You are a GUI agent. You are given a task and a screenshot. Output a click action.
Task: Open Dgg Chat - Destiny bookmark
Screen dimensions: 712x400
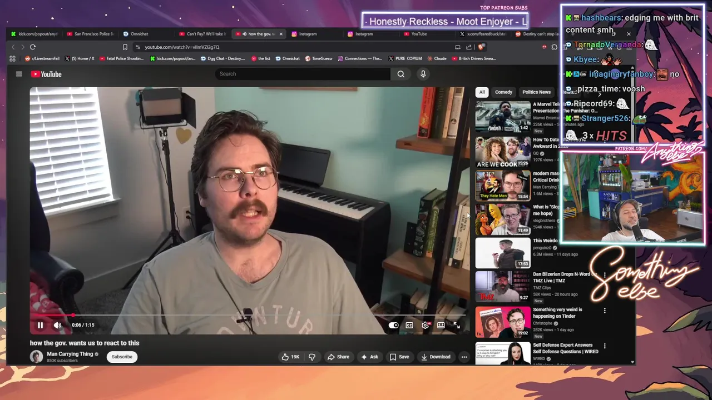click(222, 58)
